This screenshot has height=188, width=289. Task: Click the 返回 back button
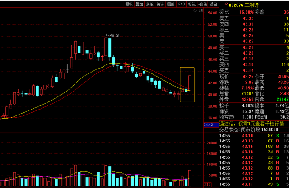pos(213,4)
